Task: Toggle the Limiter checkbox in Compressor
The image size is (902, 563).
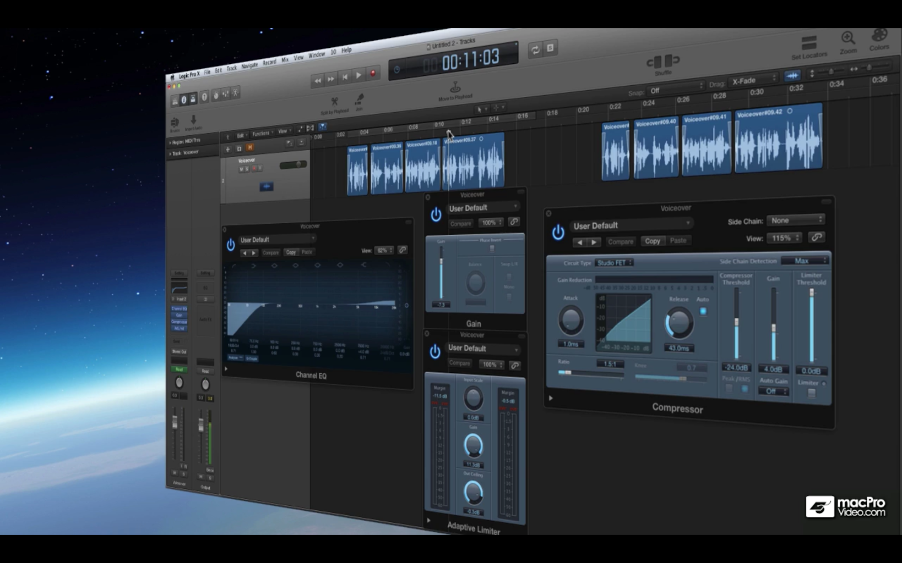Action: 812,393
